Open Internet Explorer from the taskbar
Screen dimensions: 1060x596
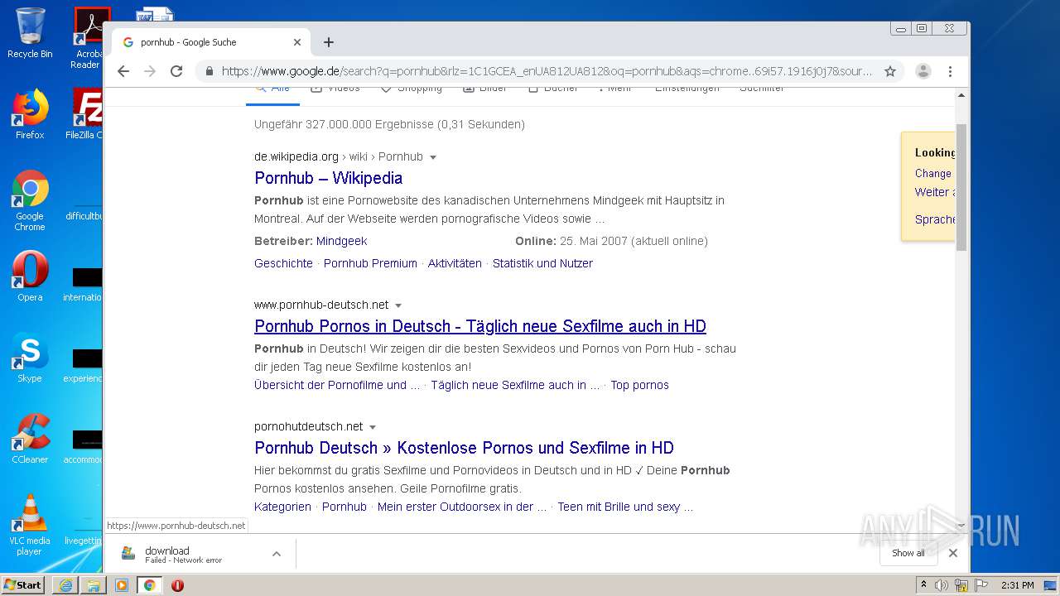click(65, 585)
